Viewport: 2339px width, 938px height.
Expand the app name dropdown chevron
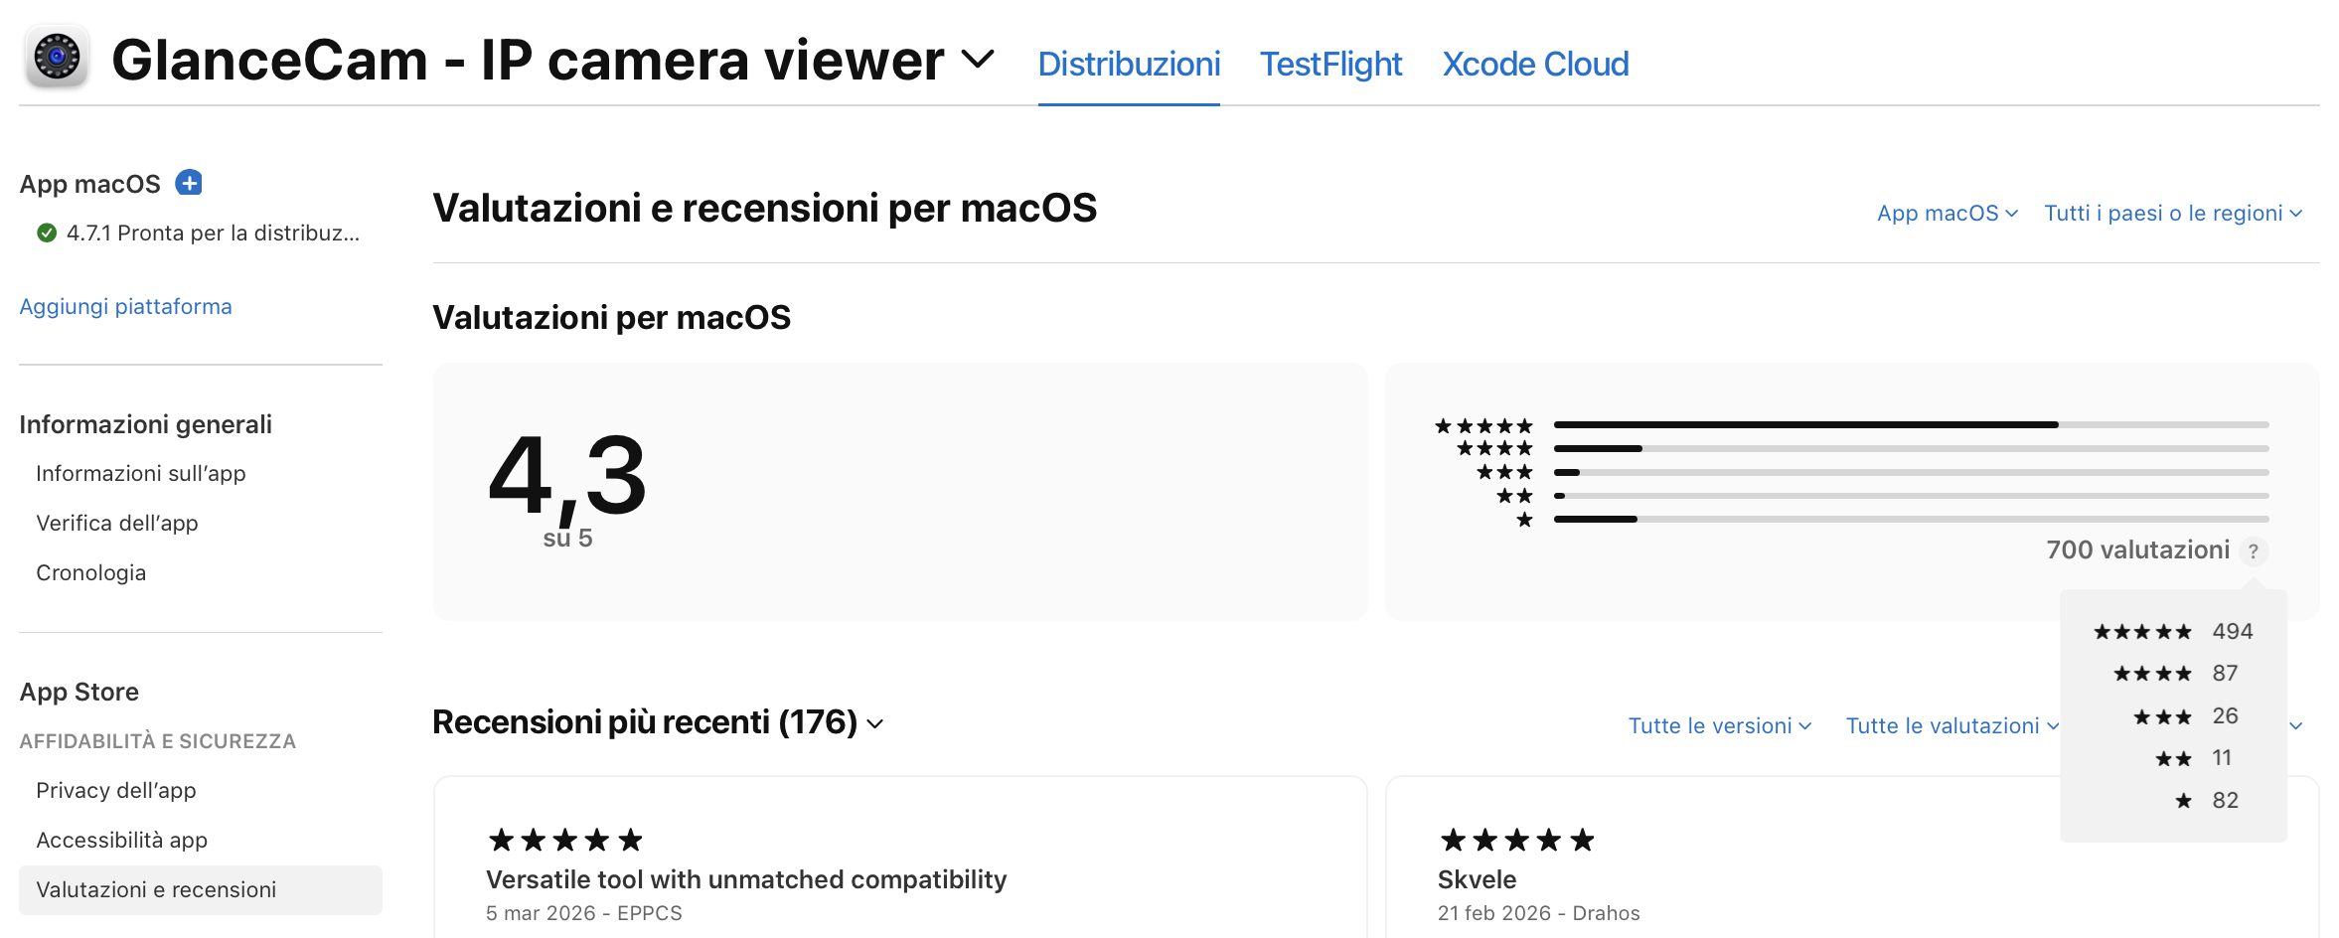(x=978, y=60)
